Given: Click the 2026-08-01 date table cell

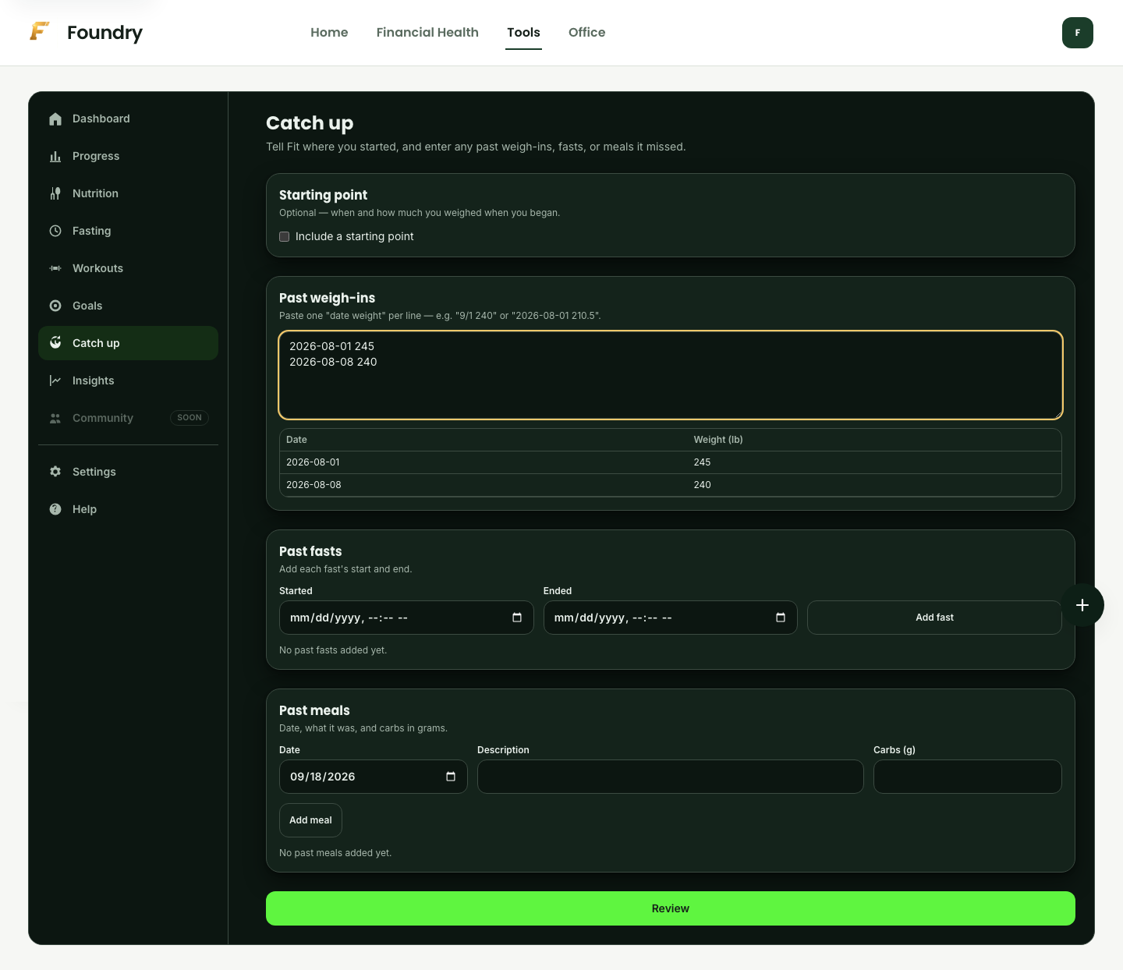Looking at the screenshot, I should (484, 462).
